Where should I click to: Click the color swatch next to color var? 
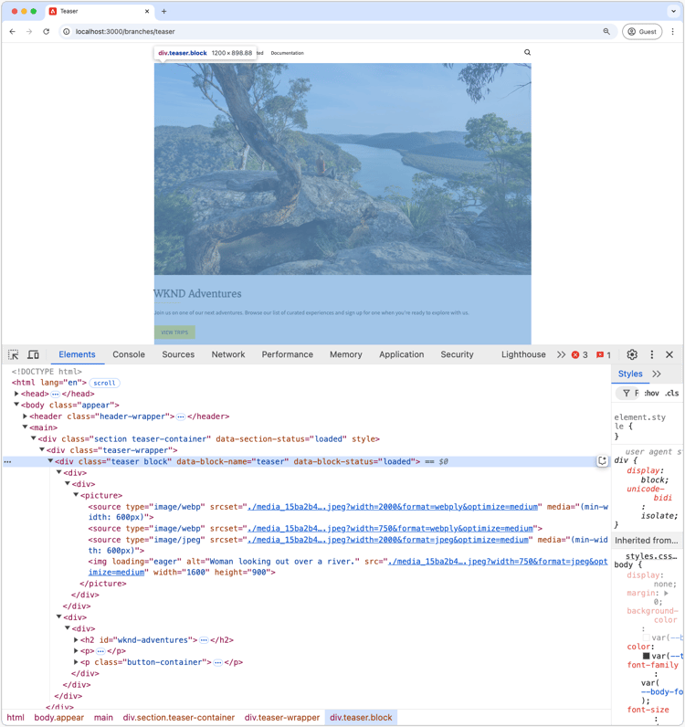point(646,656)
